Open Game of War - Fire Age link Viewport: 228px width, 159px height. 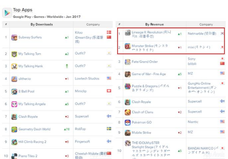149,74
